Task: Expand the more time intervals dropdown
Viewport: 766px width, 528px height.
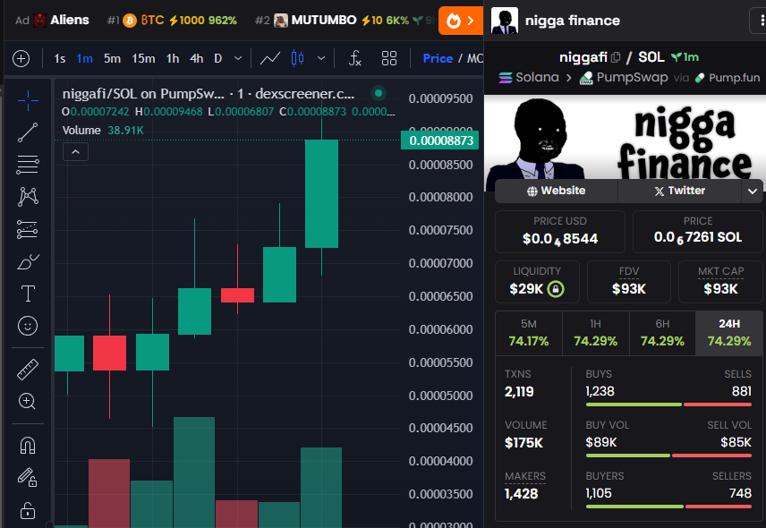Action: [238, 58]
